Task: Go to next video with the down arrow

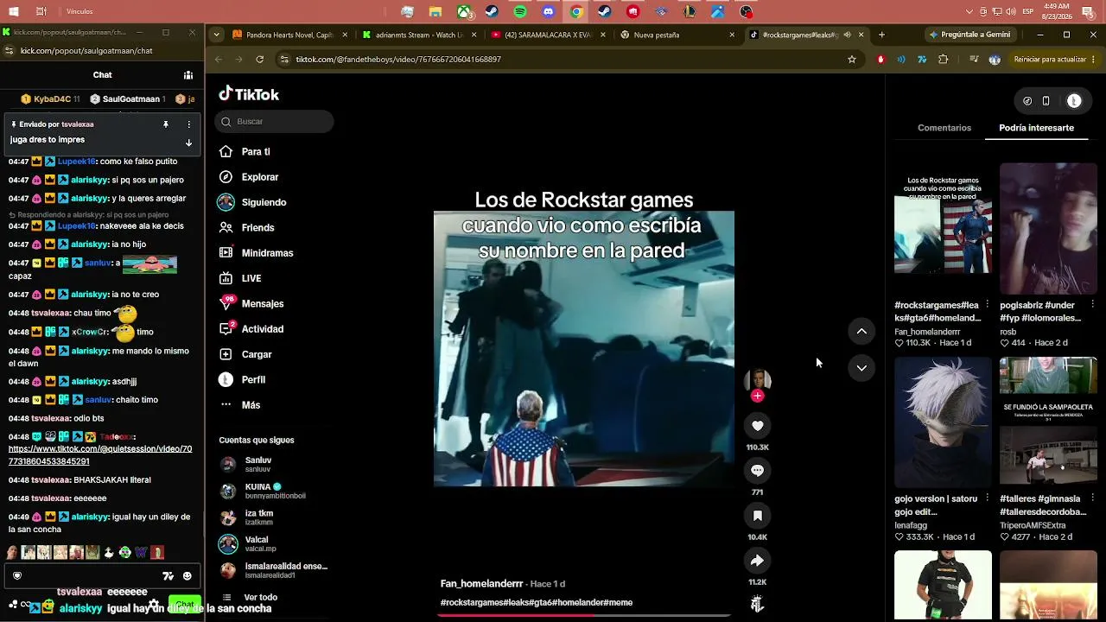Action: pos(861,368)
